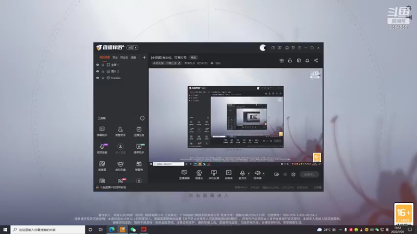Open WeChat from the taskbar

click(133, 229)
